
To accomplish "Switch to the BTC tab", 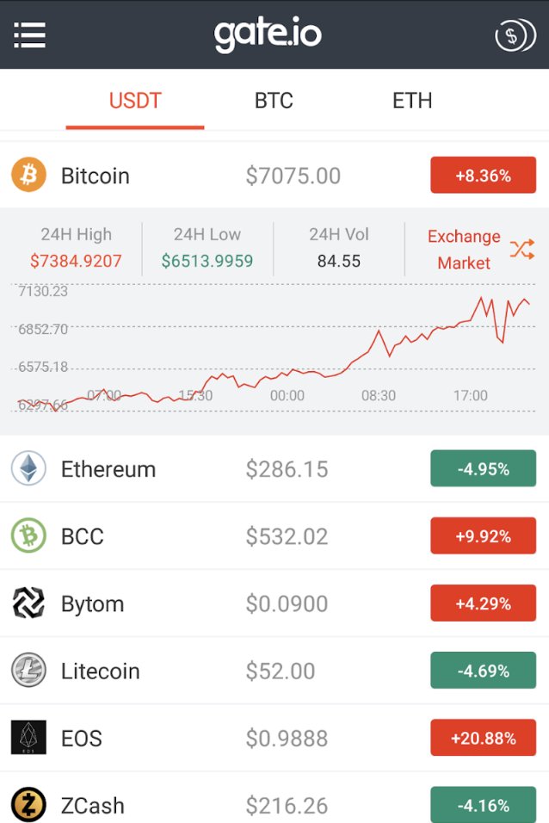I will click(274, 101).
